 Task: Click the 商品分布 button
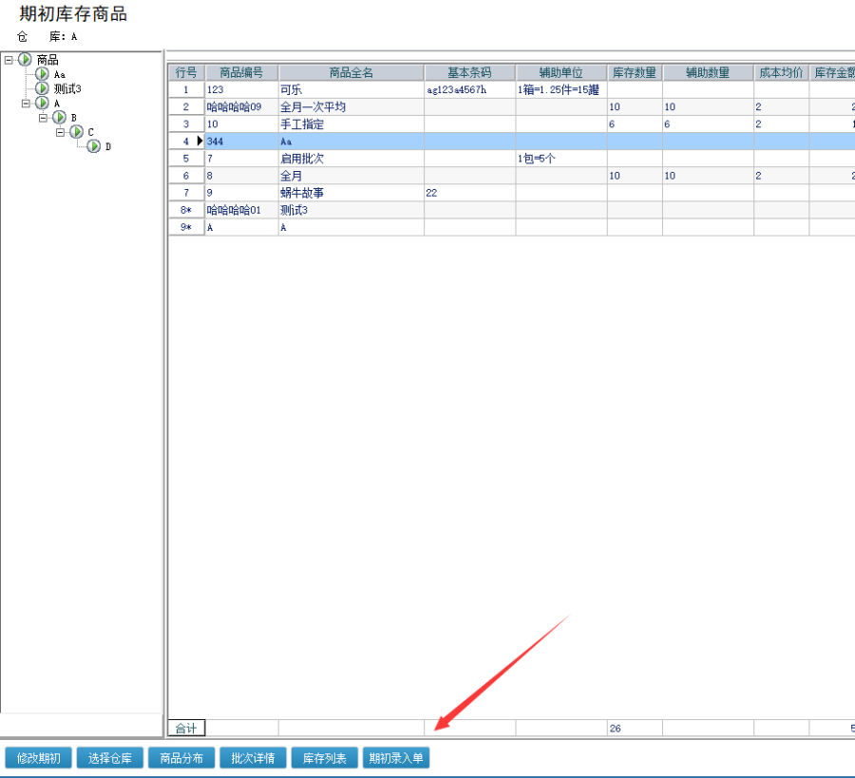click(181, 758)
